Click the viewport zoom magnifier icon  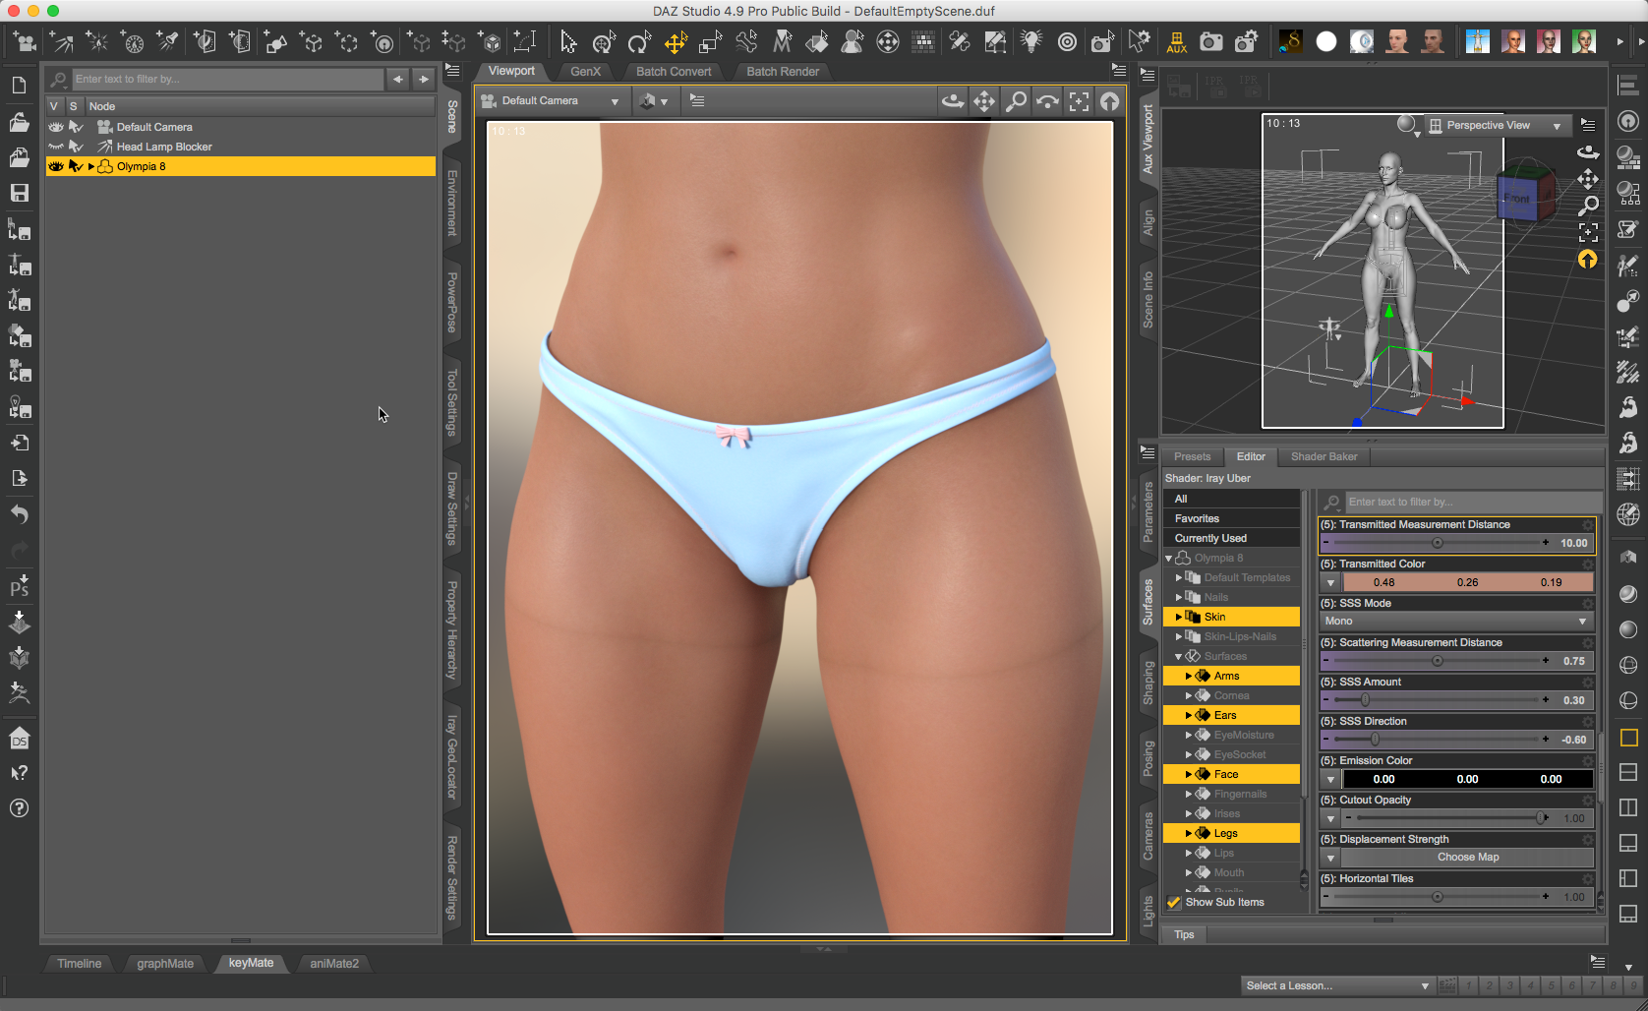click(1016, 101)
